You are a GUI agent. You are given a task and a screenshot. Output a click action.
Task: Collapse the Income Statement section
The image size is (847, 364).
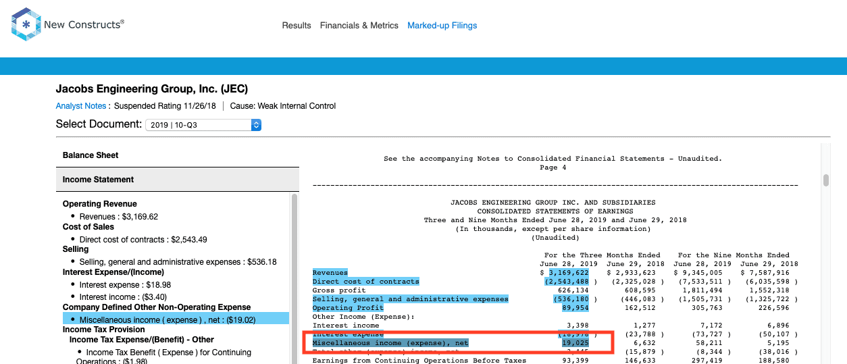(x=177, y=180)
